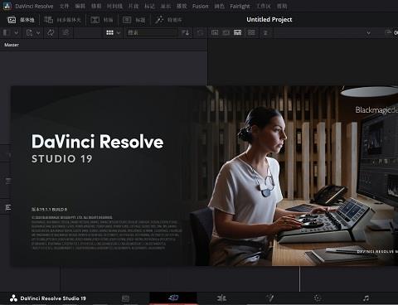Open the 片段 (Clip) menu
The width and height of the screenshot is (398, 305).
(x=133, y=6)
